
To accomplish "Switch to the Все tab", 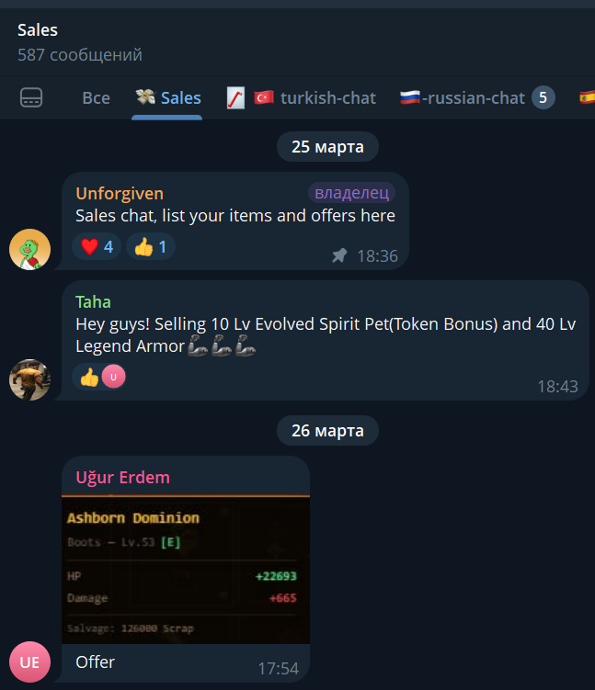I will click(x=96, y=97).
